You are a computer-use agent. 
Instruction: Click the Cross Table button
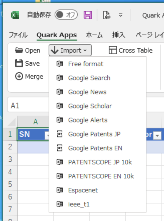click(131, 50)
